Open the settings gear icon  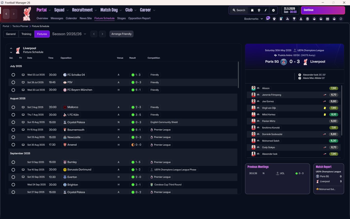(273, 10)
